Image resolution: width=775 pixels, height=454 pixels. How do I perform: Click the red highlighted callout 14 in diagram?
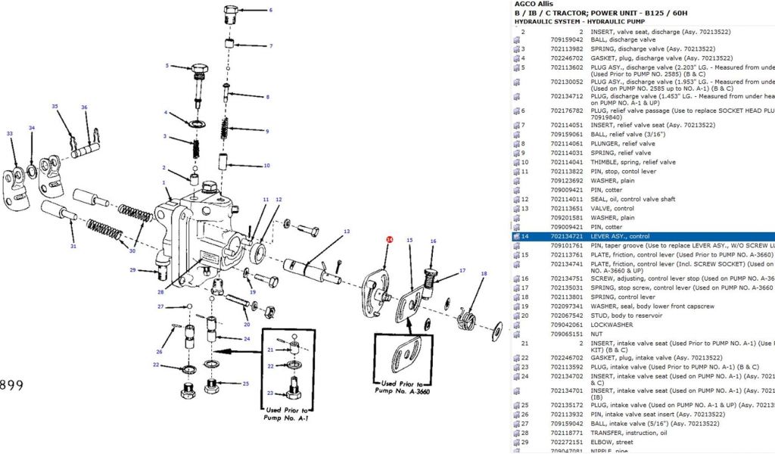(x=389, y=240)
